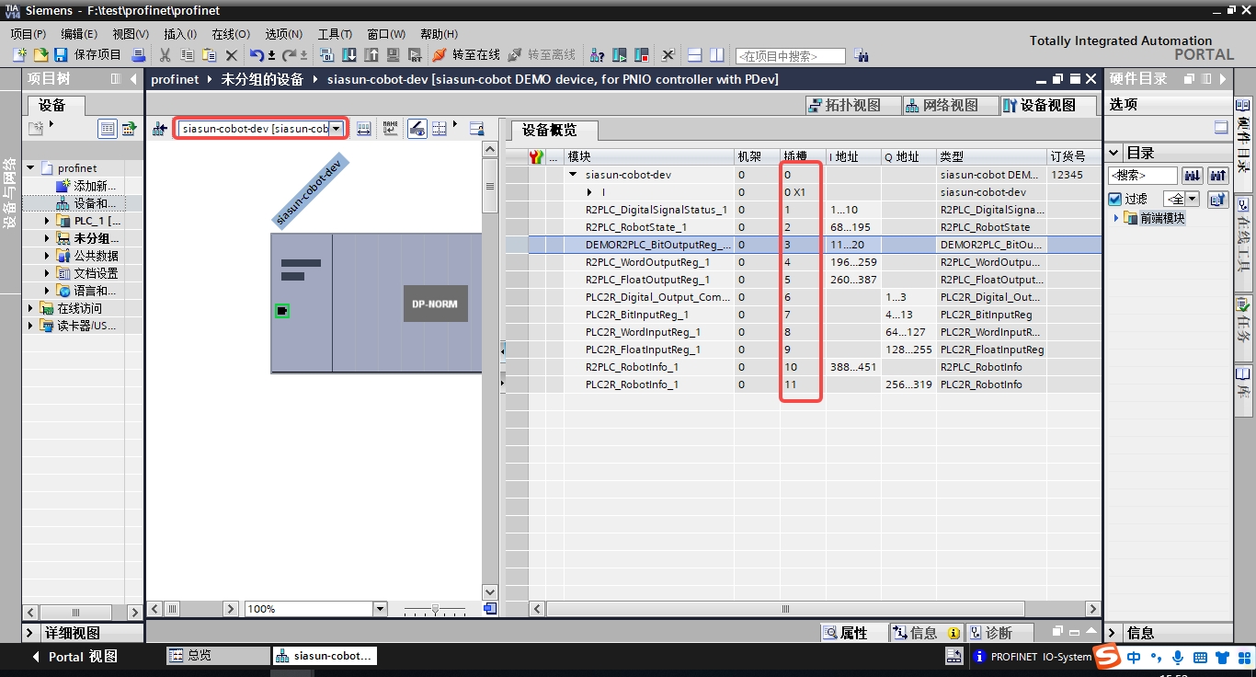Collapse the project tree panel arrow

click(134, 79)
